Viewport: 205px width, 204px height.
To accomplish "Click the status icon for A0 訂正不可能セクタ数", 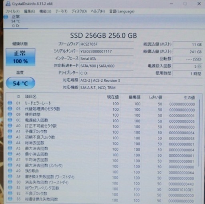I will (x=10, y=126).
